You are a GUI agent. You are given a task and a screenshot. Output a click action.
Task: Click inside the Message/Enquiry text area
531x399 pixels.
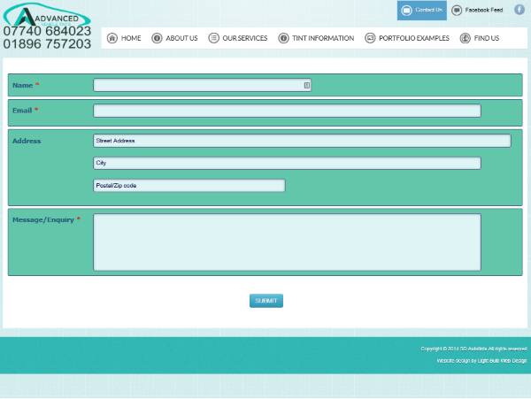tap(287, 242)
